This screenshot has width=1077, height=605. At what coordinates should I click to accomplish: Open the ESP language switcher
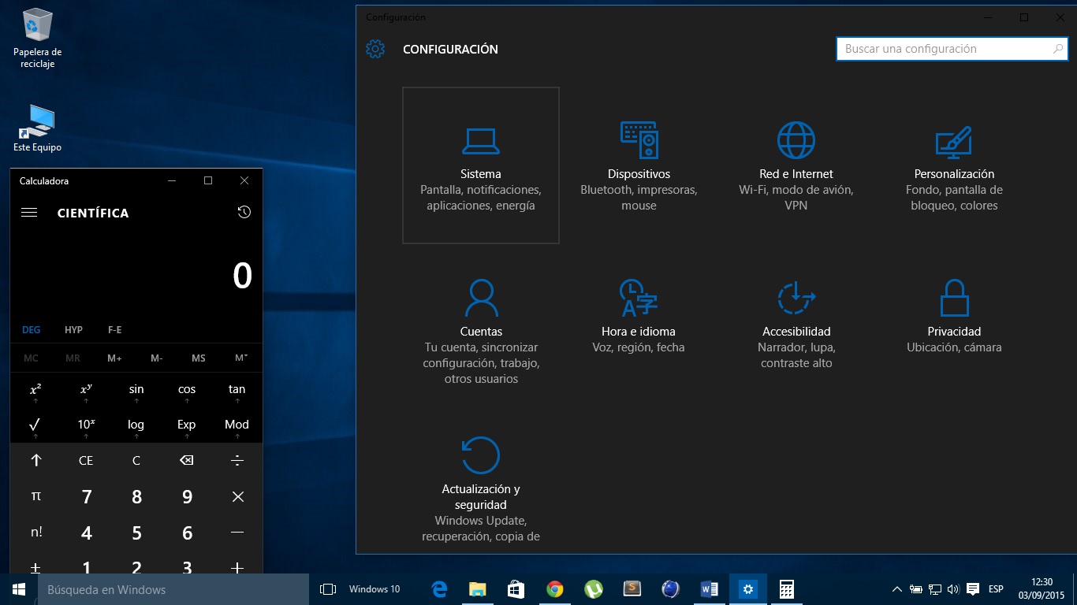click(995, 588)
